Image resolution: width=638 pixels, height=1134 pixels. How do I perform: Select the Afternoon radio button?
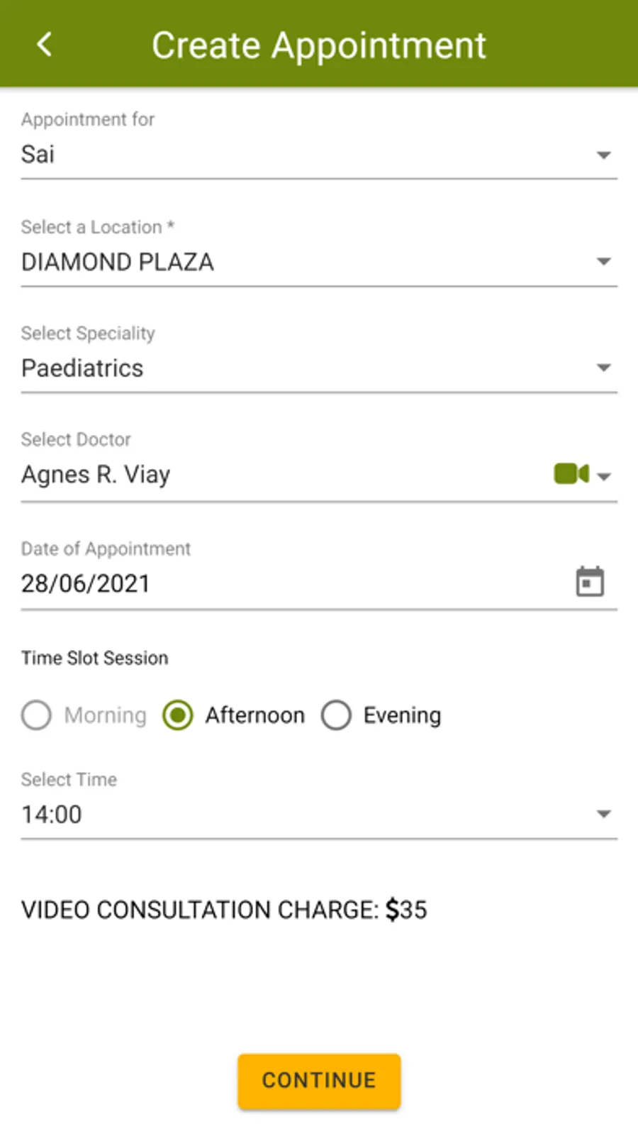(x=178, y=715)
